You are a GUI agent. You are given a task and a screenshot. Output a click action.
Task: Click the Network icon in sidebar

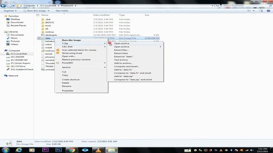6,76
